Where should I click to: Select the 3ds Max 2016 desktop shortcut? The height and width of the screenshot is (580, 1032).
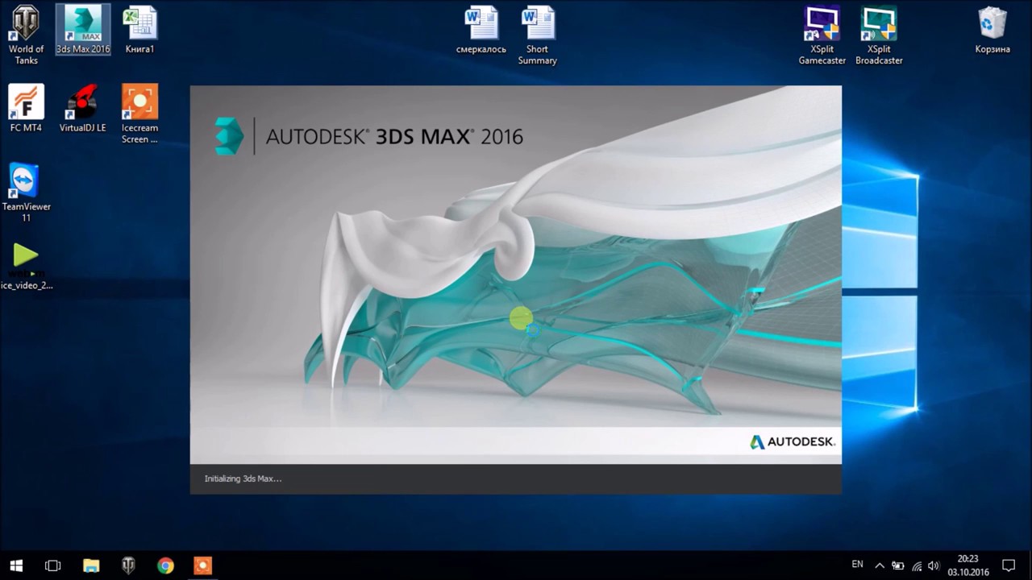(x=82, y=30)
